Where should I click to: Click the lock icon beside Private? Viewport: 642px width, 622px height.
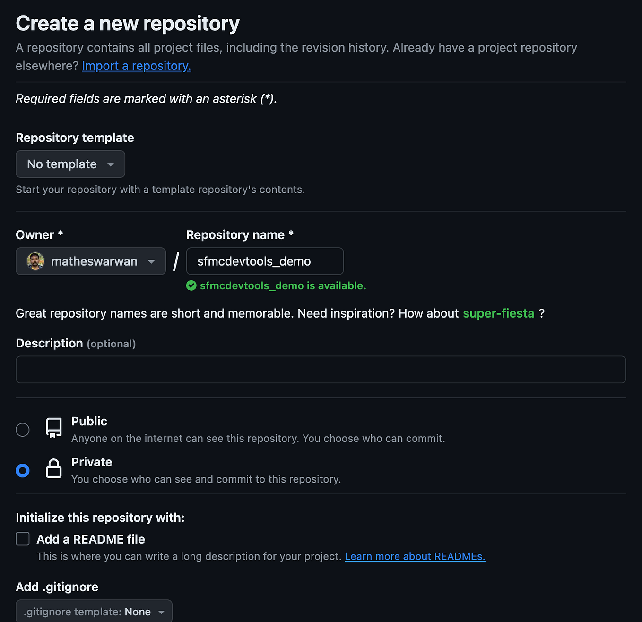coord(53,469)
